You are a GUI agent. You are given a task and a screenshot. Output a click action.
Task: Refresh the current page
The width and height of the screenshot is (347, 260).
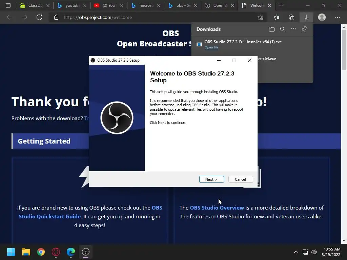(39, 17)
